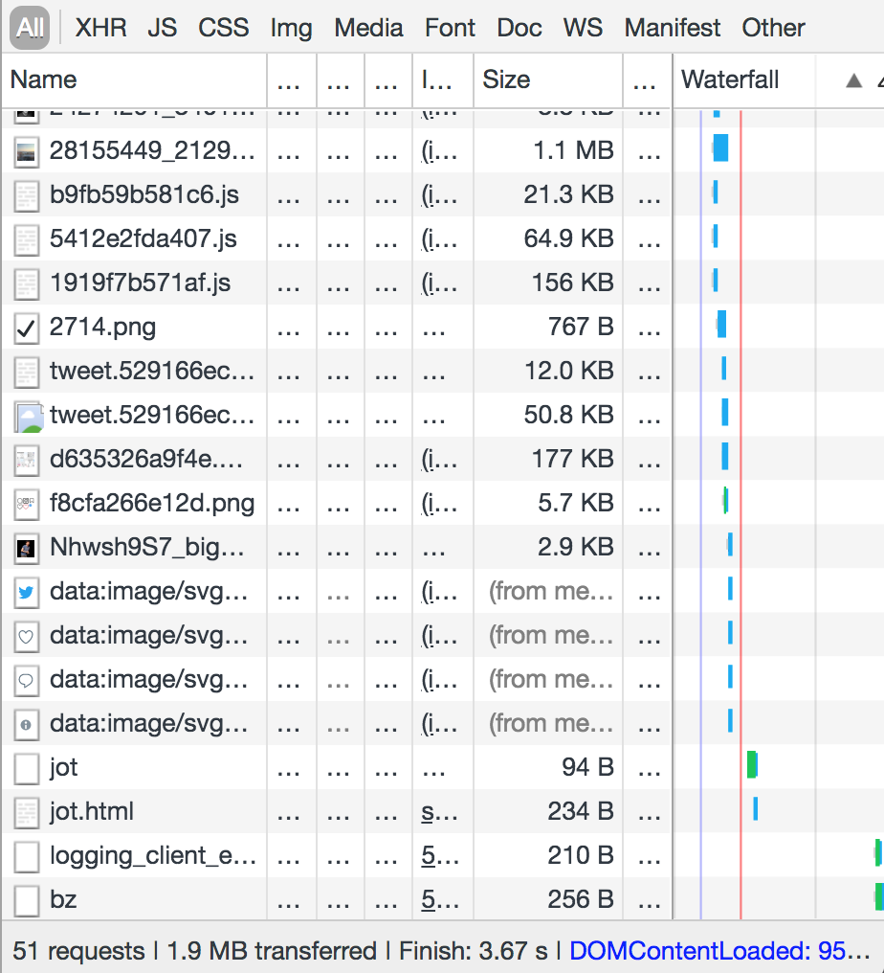The width and height of the screenshot is (884, 973).
Task: Click script file icon for 5412e2fda407.js
Action: coord(26,238)
